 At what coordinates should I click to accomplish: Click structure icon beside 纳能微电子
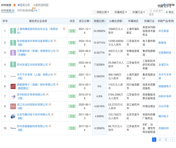coord(58,84)
